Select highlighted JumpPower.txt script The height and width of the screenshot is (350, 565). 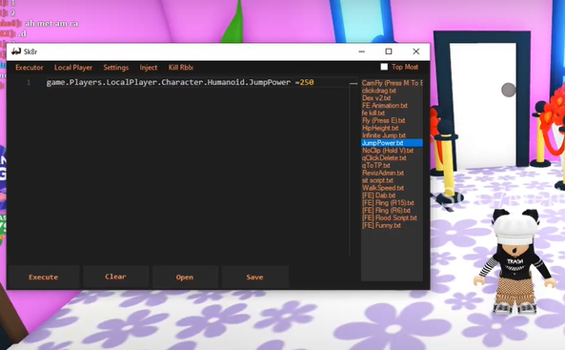tap(392, 143)
